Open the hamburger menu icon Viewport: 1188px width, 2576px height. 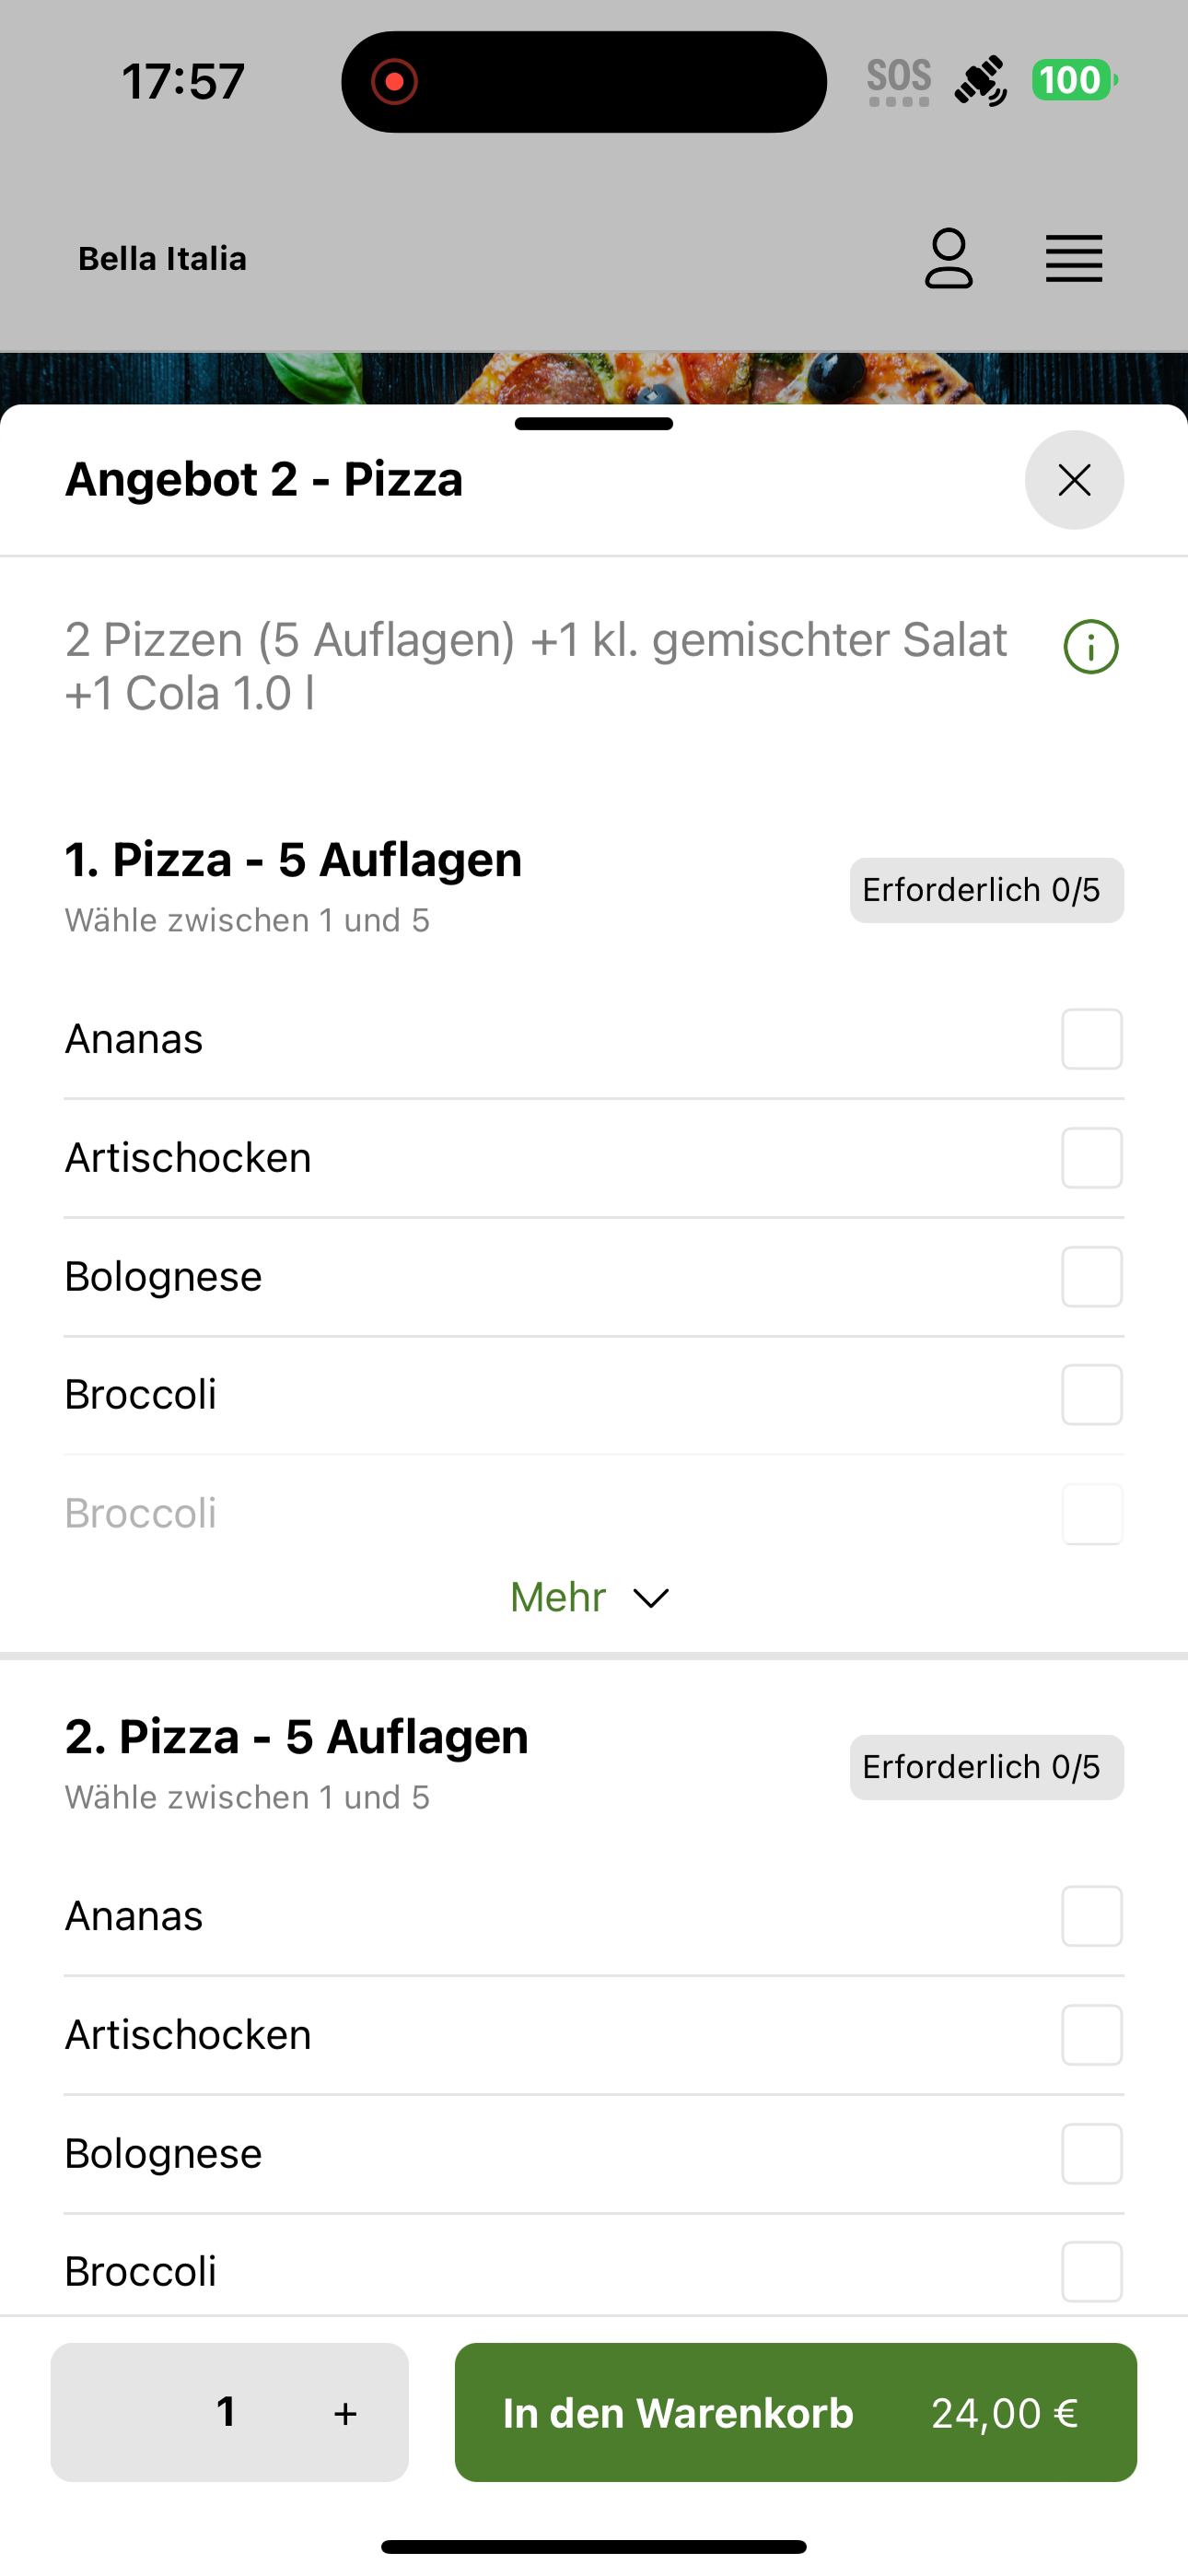click(x=1074, y=259)
